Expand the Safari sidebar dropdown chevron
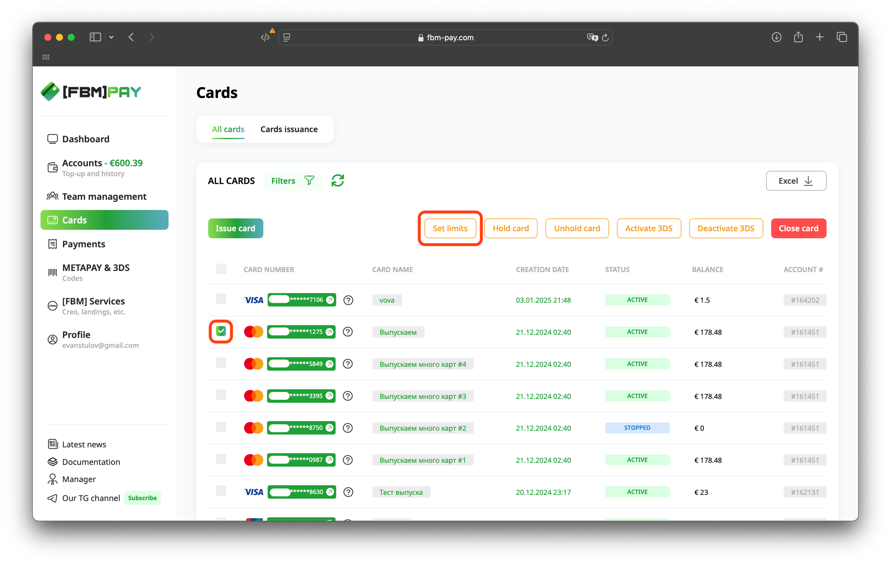891x564 pixels. tap(111, 37)
